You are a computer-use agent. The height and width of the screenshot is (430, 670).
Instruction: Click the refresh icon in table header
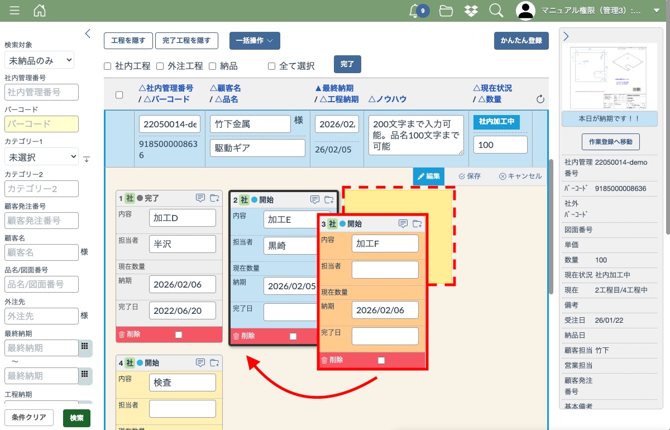tap(540, 99)
